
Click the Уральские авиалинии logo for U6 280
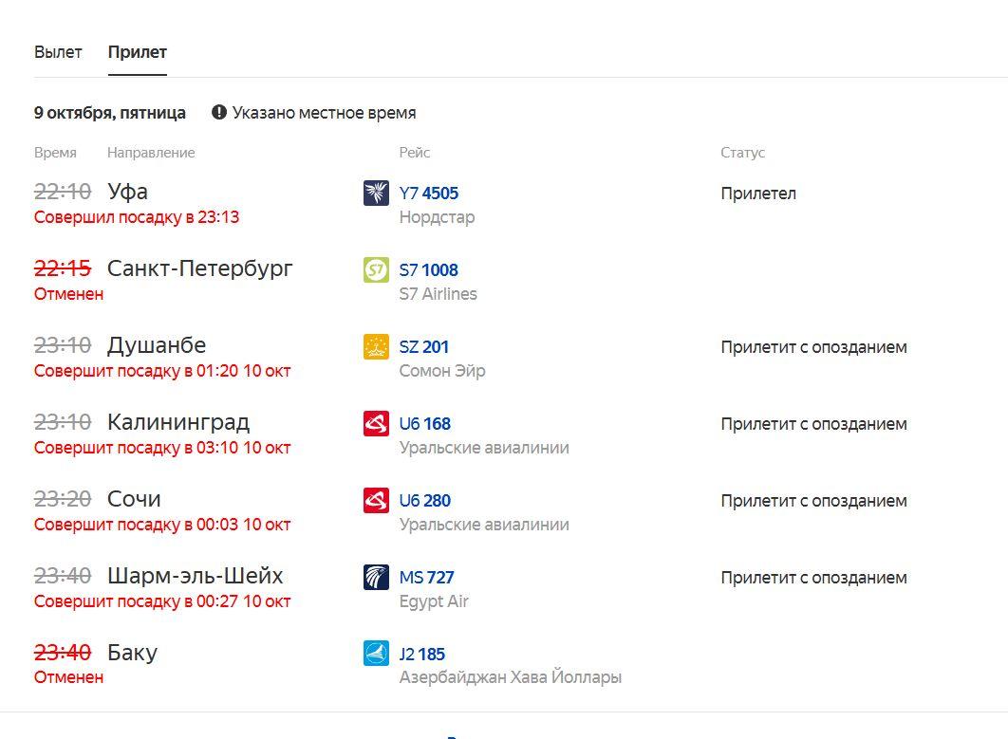click(x=376, y=501)
